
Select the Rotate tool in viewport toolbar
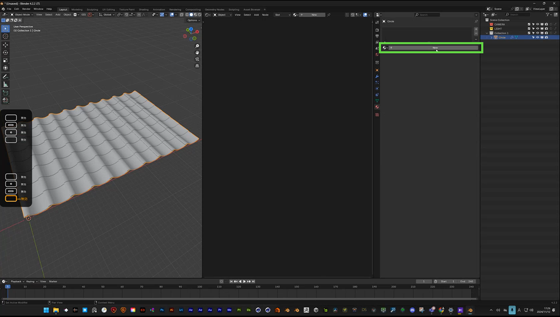pos(6,53)
